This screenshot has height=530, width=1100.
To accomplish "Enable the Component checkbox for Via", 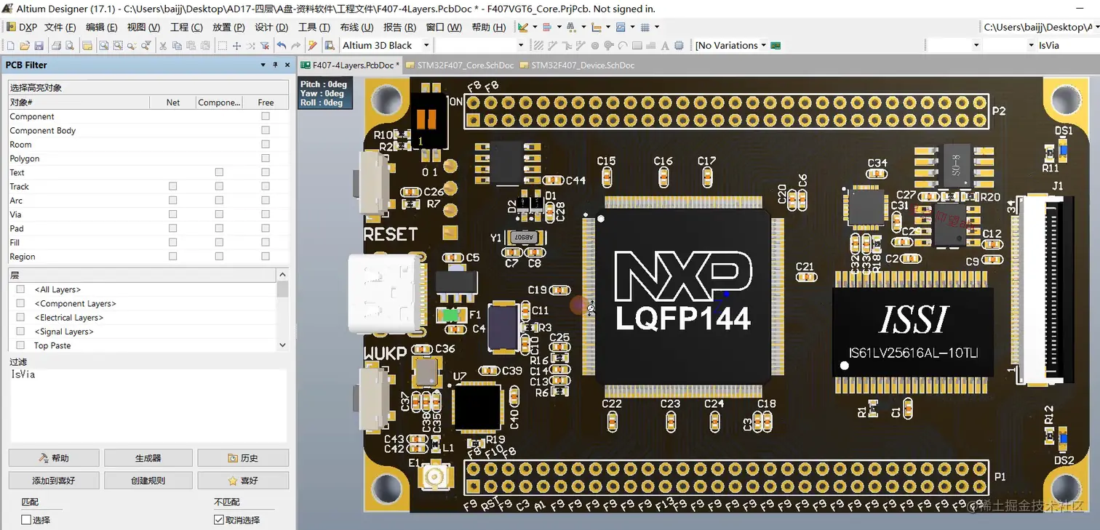I will (x=219, y=214).
